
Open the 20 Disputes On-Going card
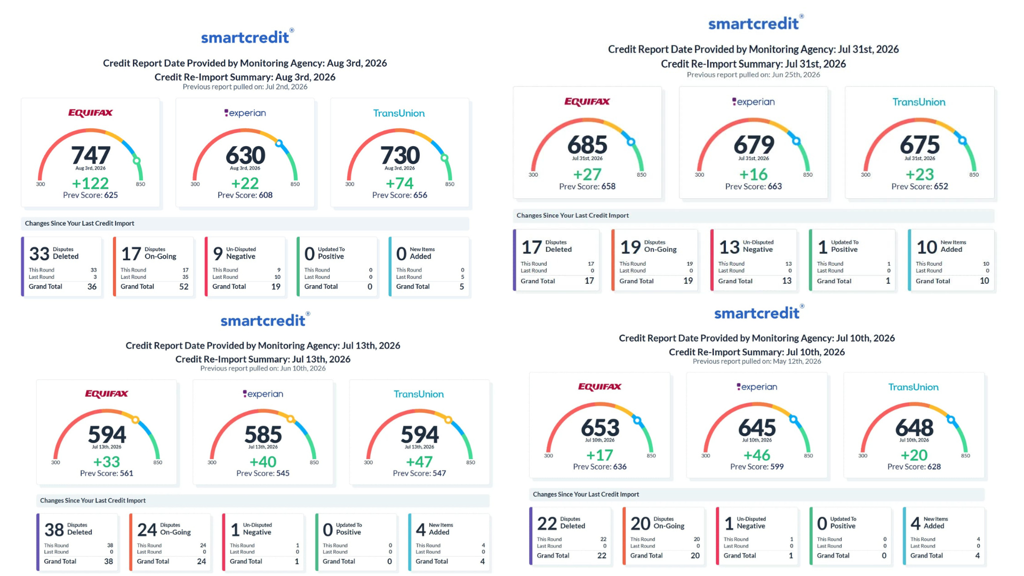click(663, 535)
